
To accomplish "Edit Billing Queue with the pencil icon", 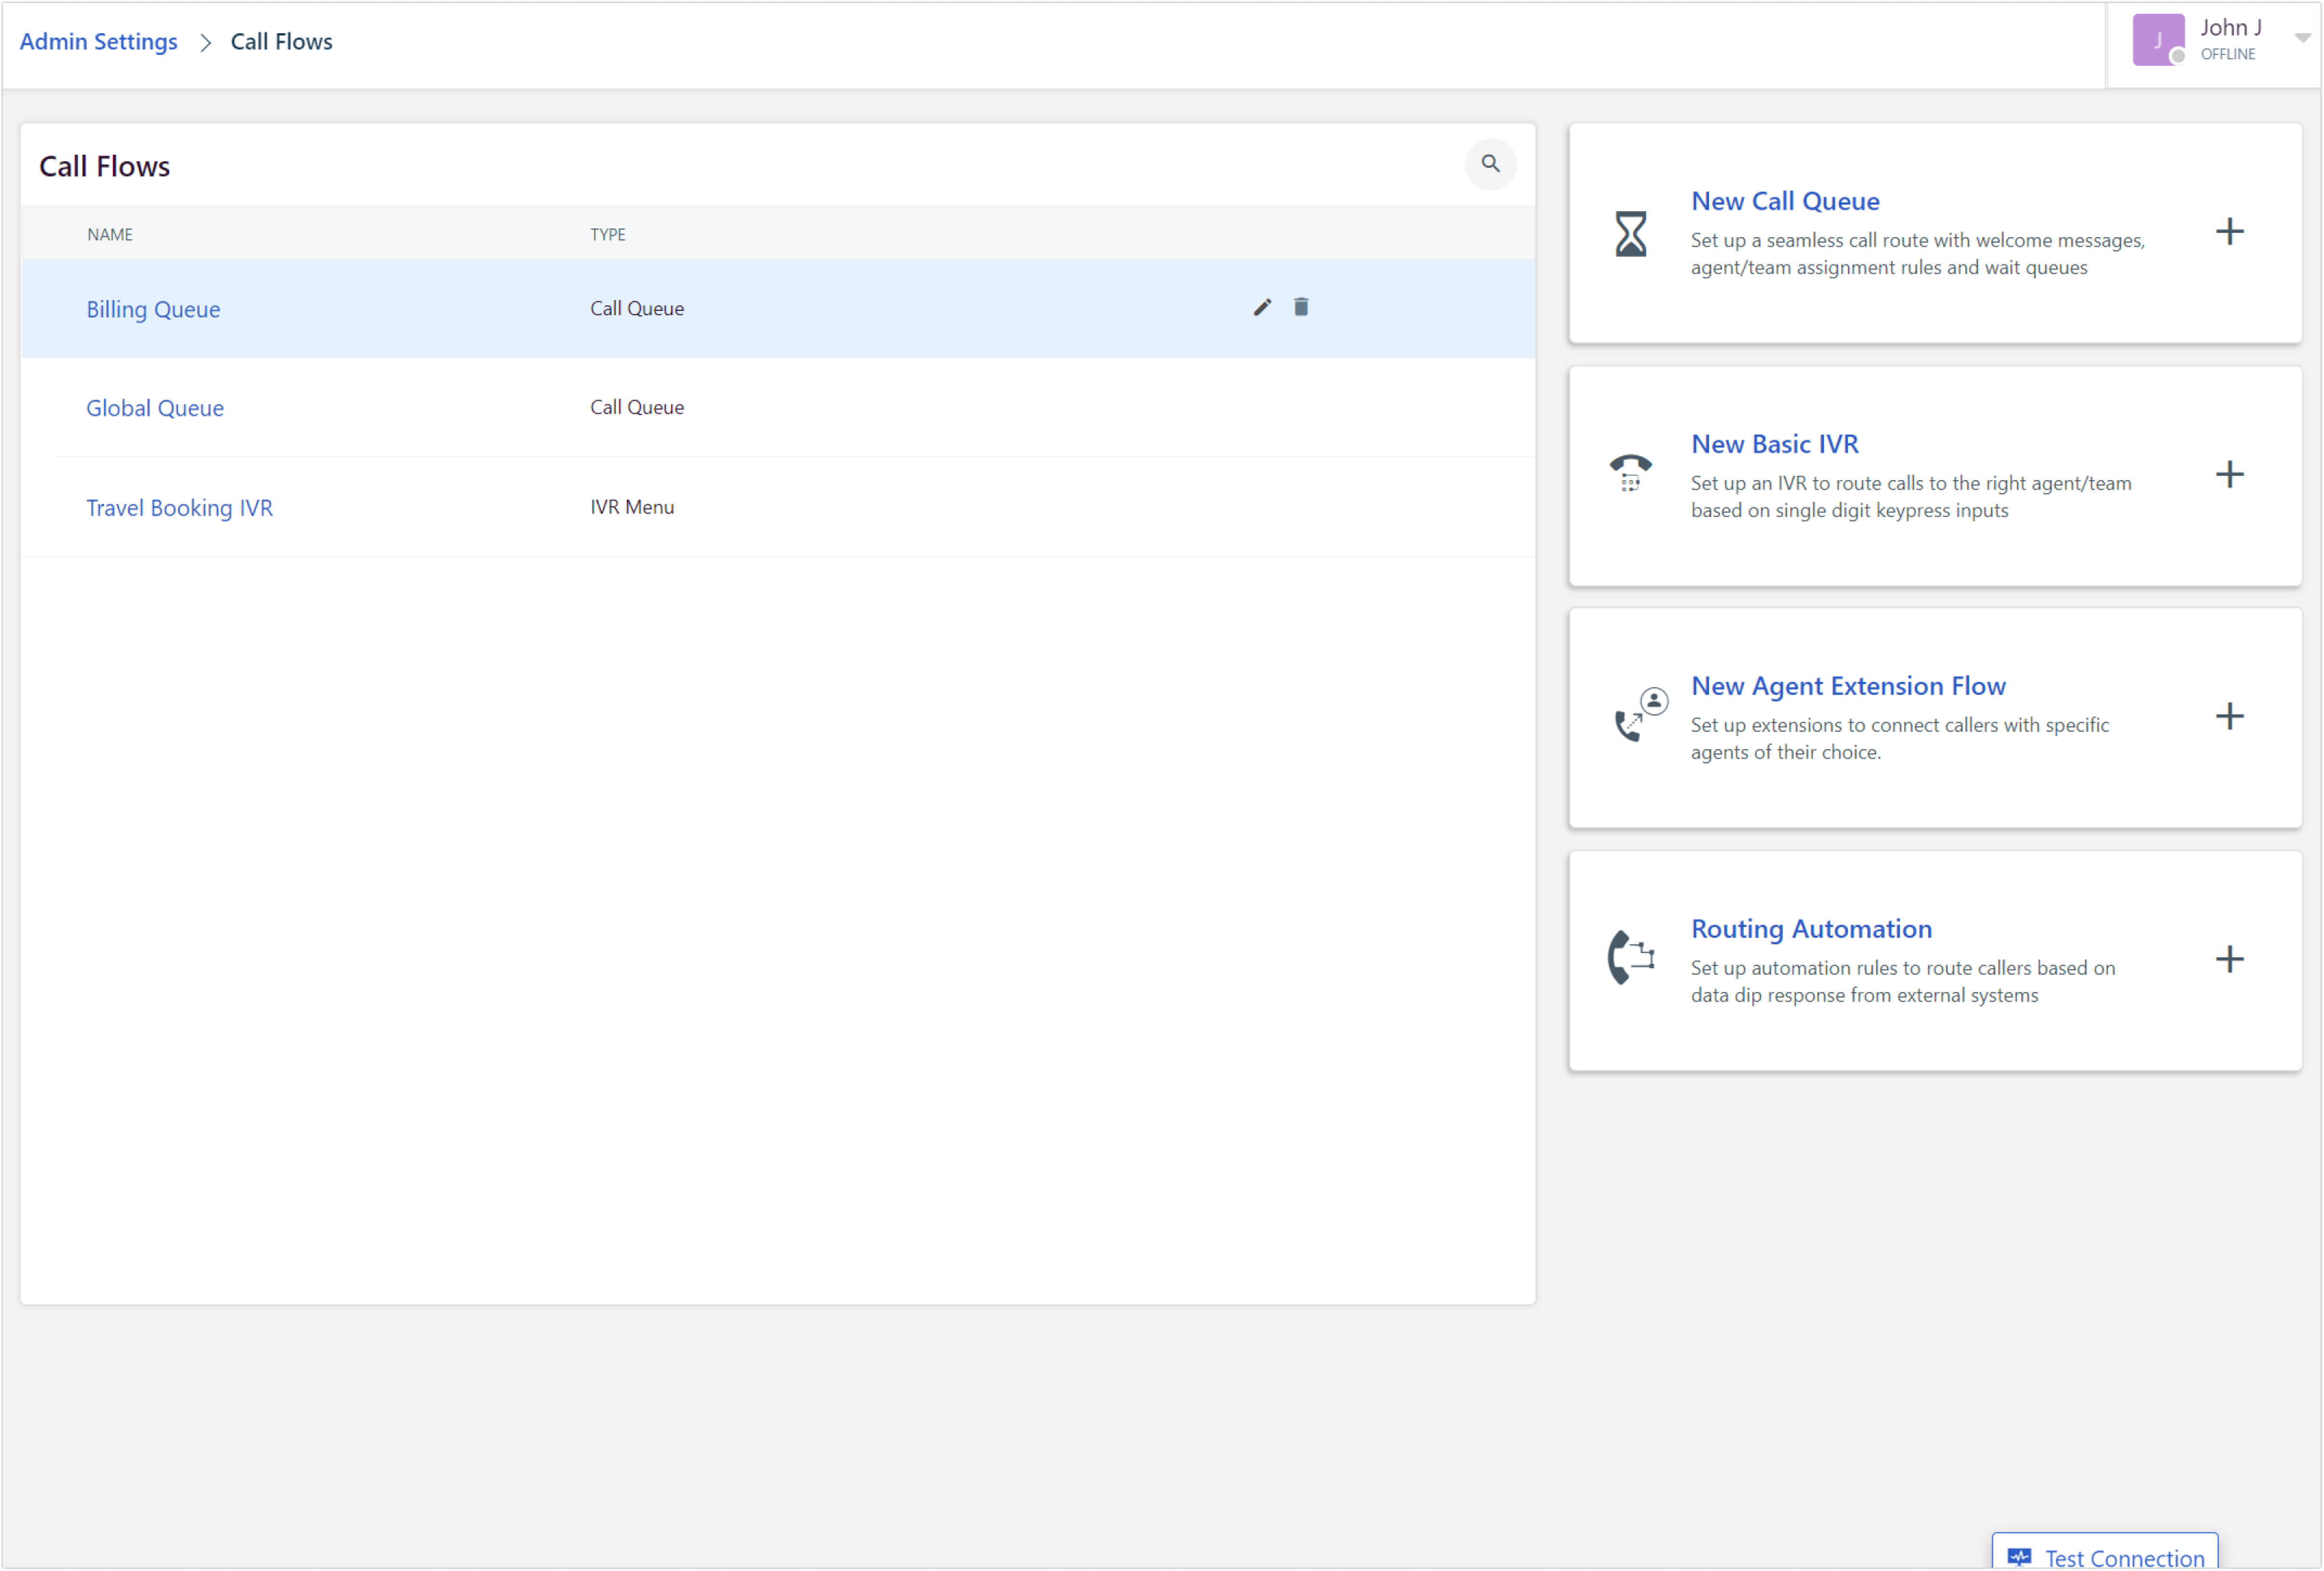I will coord(1262,307).
